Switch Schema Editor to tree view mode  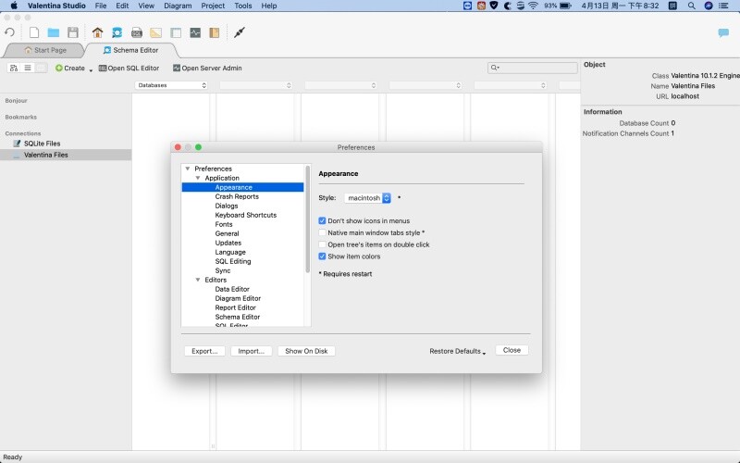point(14,68)
